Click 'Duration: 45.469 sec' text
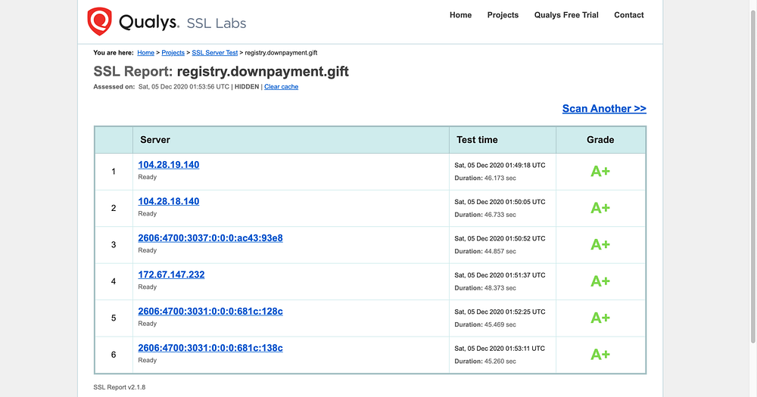 click(485, 324)
